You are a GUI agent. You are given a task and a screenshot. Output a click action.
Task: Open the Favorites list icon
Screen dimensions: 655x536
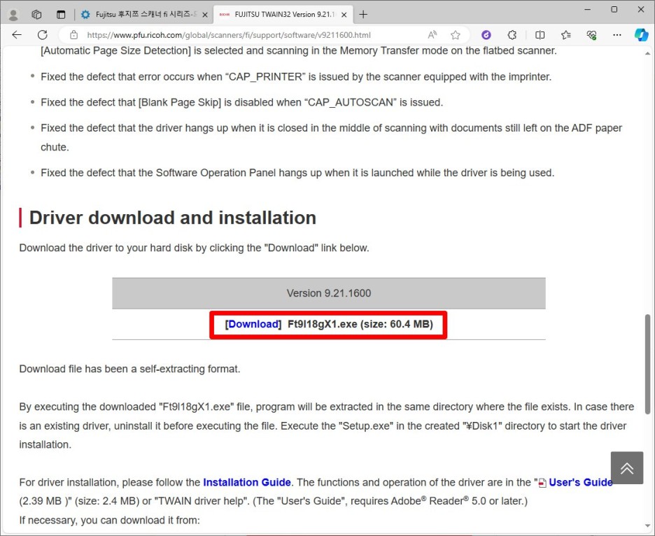(x=566, y=35)
